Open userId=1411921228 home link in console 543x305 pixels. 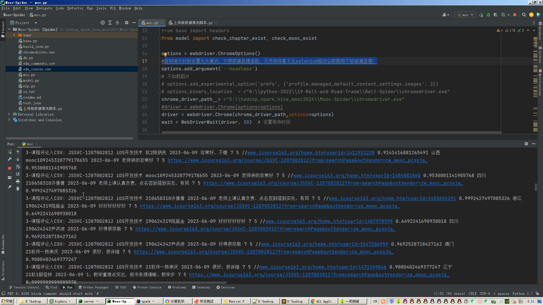click(x=311, y=152)
